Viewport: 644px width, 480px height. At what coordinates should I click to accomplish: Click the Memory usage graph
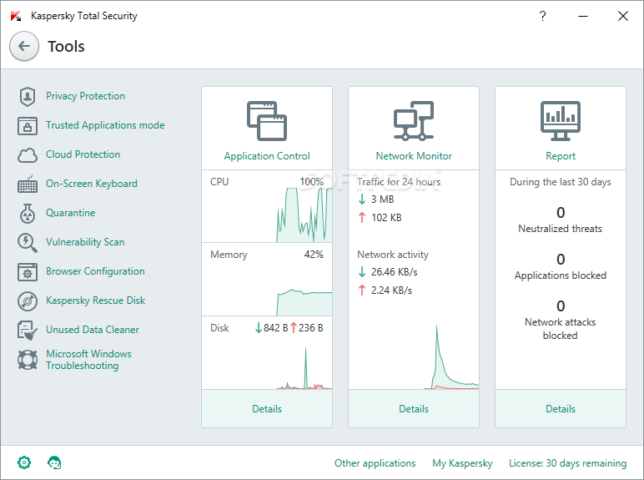304,302
